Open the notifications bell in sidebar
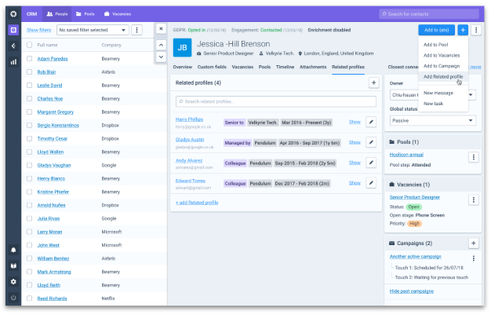491x315 pixels. pyautogui.click(x=13, y=250)
